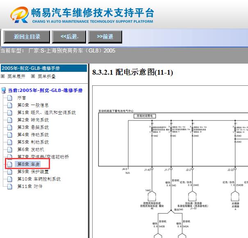The image size is (248, 238).
Task: Click the page icon next to 第0章
Action: click(x=10, y=105)
